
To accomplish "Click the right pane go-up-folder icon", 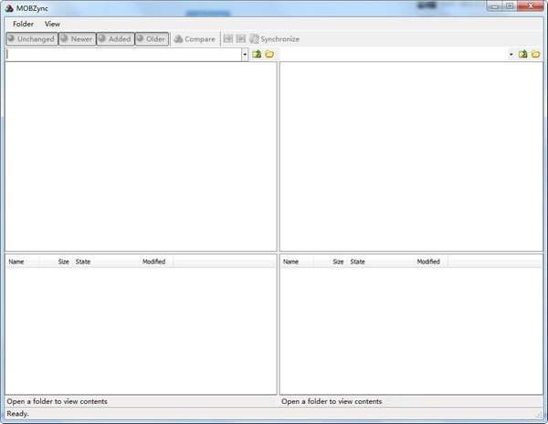I will tap(522, 54).
